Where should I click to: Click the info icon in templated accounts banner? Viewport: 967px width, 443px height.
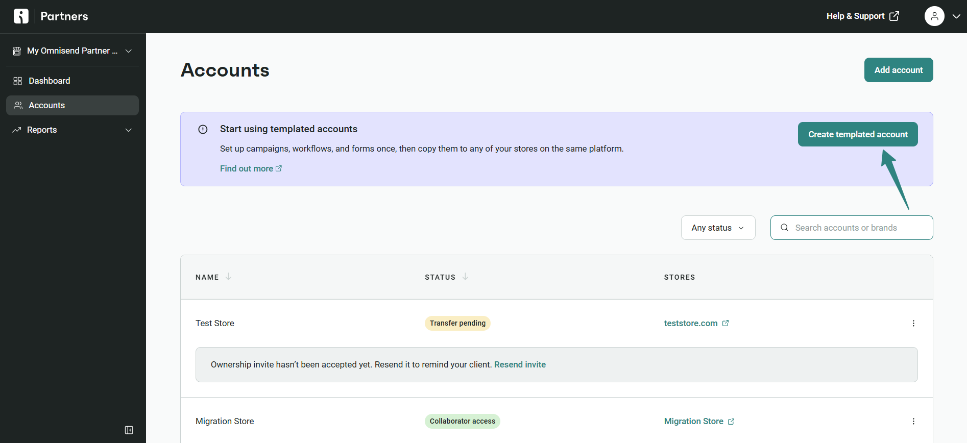(x=203, y=129)
